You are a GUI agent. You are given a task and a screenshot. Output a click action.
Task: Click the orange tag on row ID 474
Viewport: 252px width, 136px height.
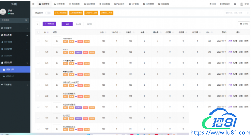pyautogui.click(x=65, y=75)
